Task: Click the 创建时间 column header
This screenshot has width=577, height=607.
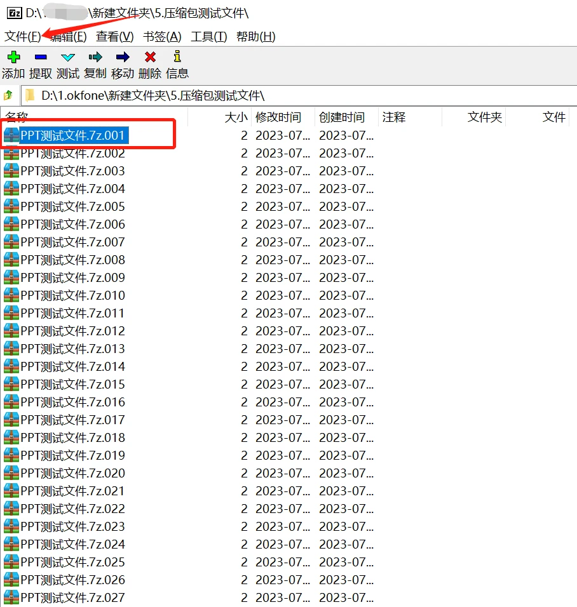Action: [x=342, y=117]
